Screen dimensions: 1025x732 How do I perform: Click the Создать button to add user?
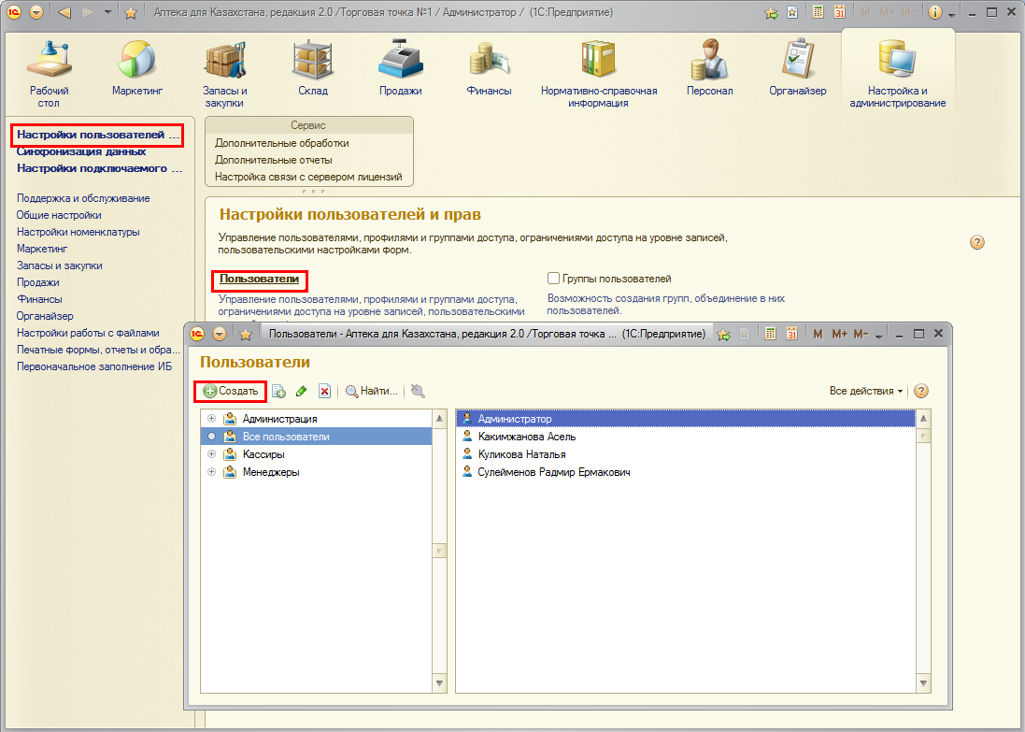click(x=230, y=391)
